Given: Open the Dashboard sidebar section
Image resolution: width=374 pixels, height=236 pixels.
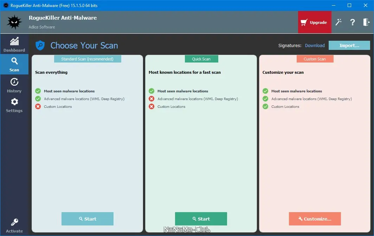Looking at the screenshot, I should tap(14, 44).
